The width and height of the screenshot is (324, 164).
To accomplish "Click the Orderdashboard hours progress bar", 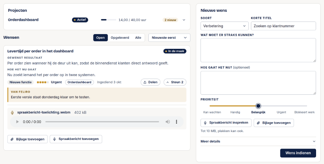I will [x=108, y=20].
